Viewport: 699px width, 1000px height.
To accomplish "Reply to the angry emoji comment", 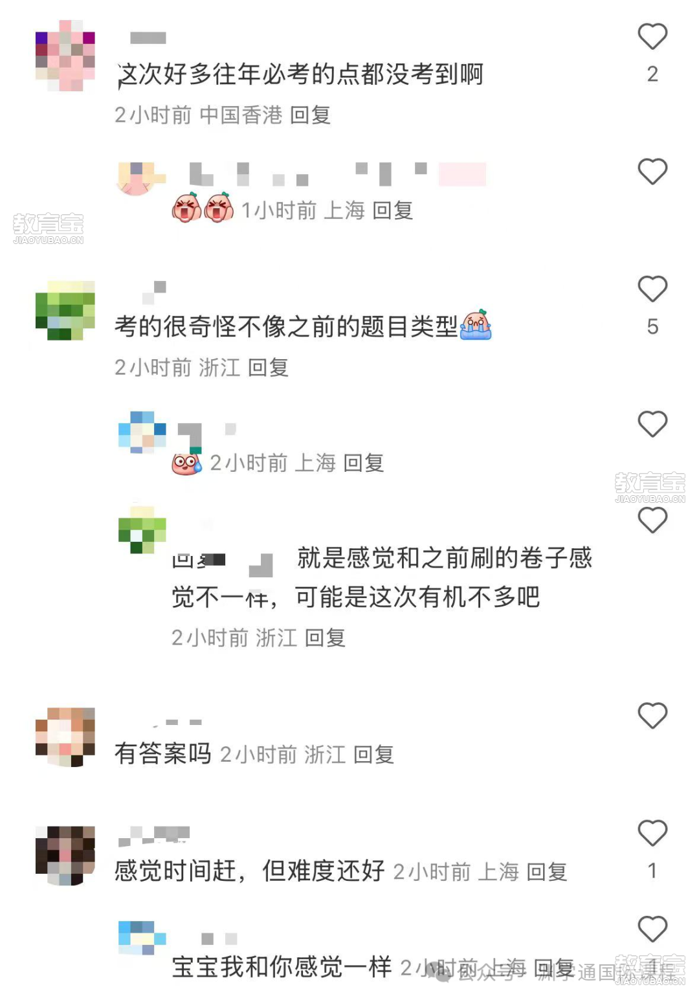I will 393,210.
